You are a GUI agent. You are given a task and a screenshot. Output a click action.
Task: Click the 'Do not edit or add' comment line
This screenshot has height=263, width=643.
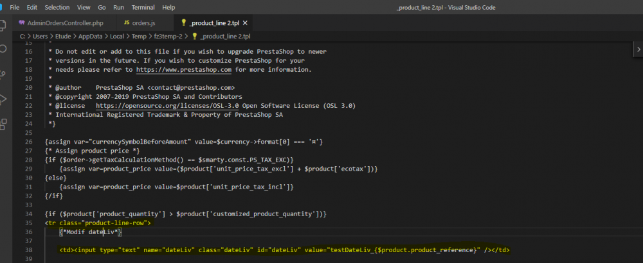pos(187,51)
